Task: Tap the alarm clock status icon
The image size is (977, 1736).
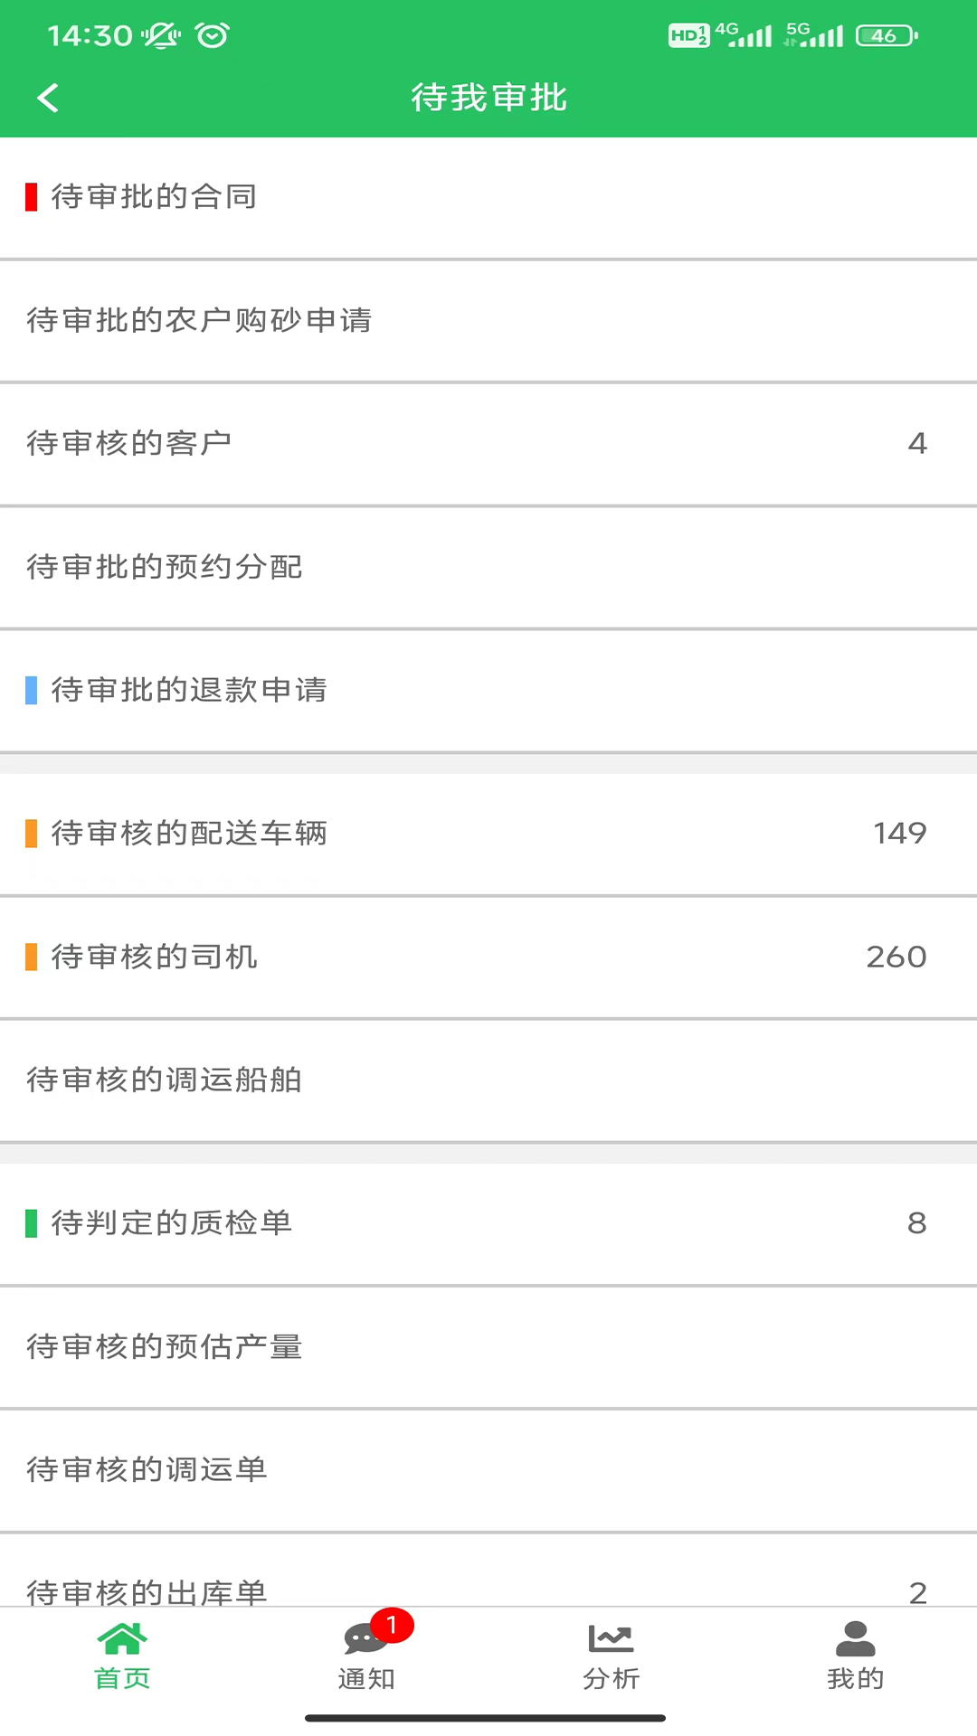Action: click(x=213, y=36)
